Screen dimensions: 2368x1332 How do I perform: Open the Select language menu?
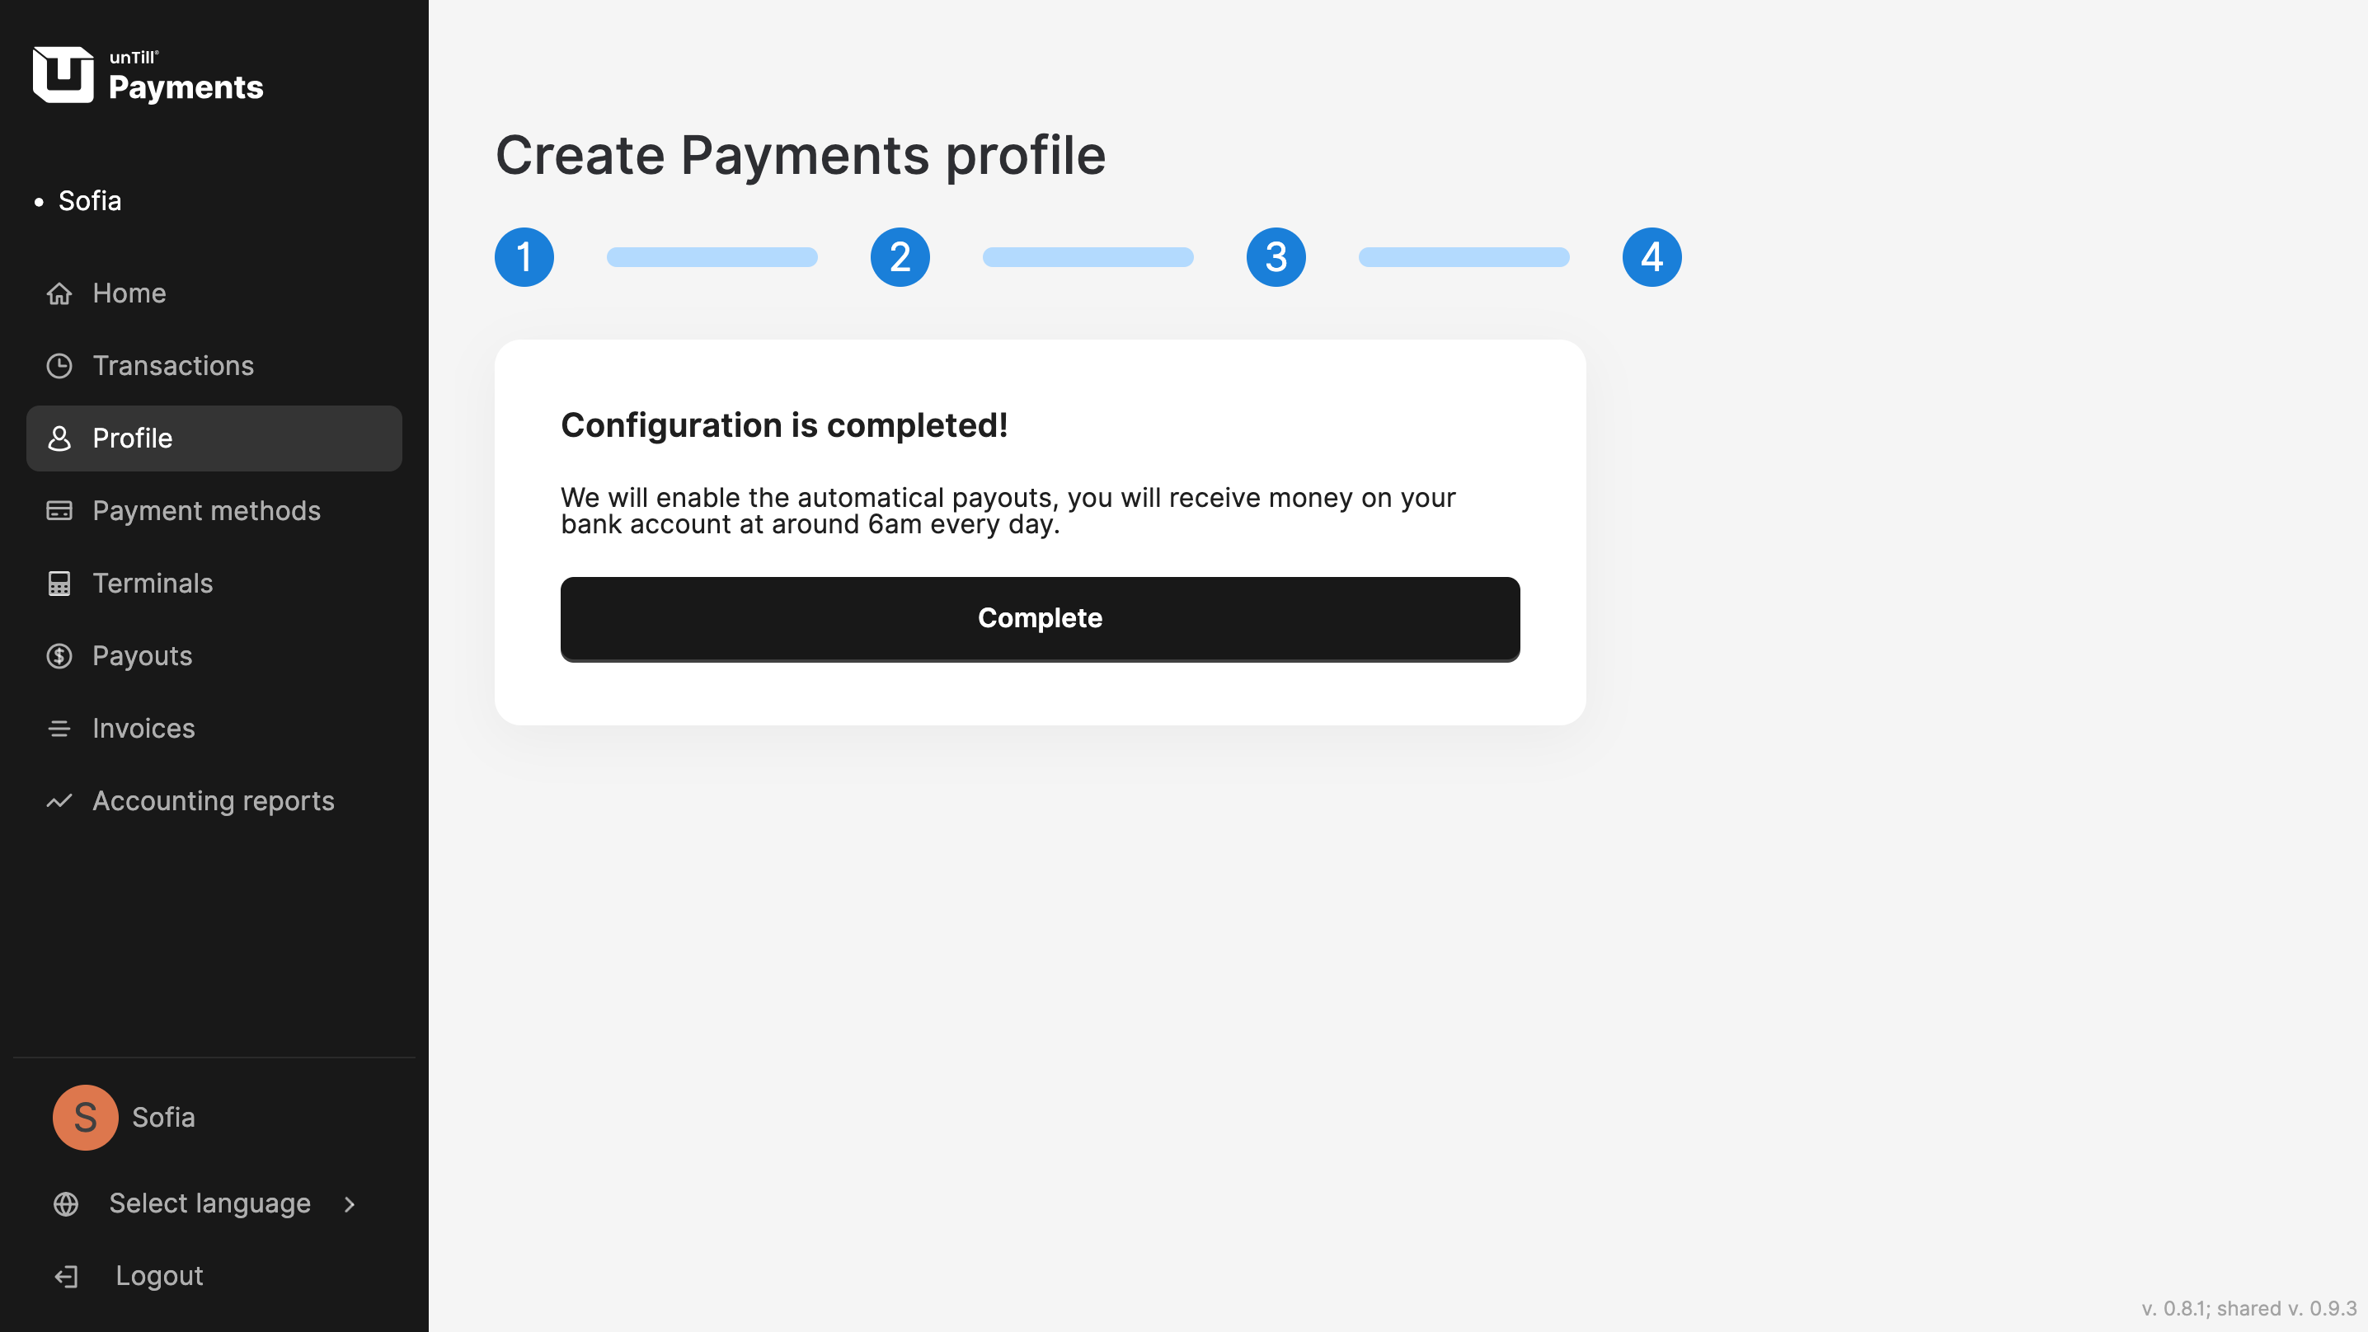209,1204
